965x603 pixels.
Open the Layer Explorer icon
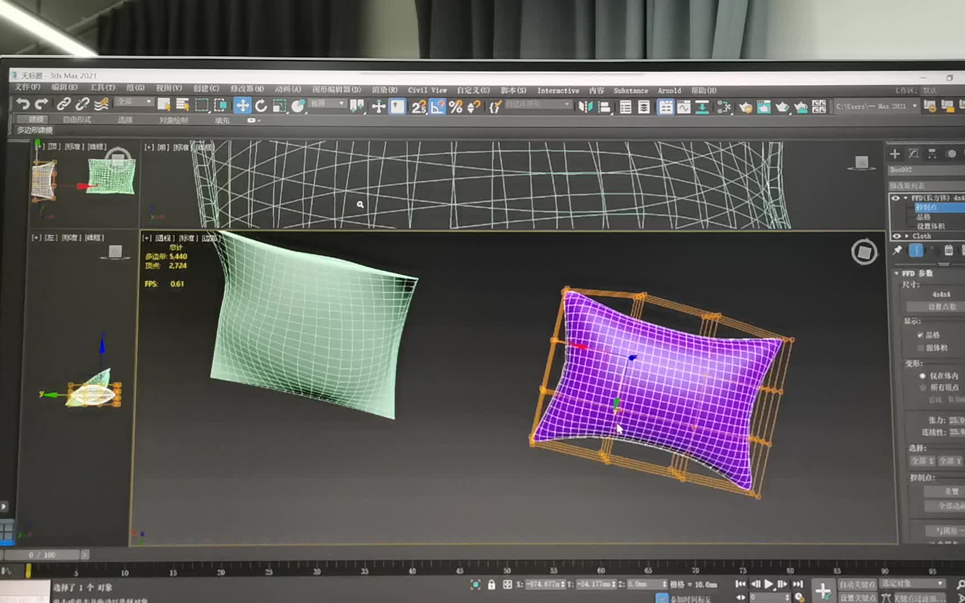[644, 107]
